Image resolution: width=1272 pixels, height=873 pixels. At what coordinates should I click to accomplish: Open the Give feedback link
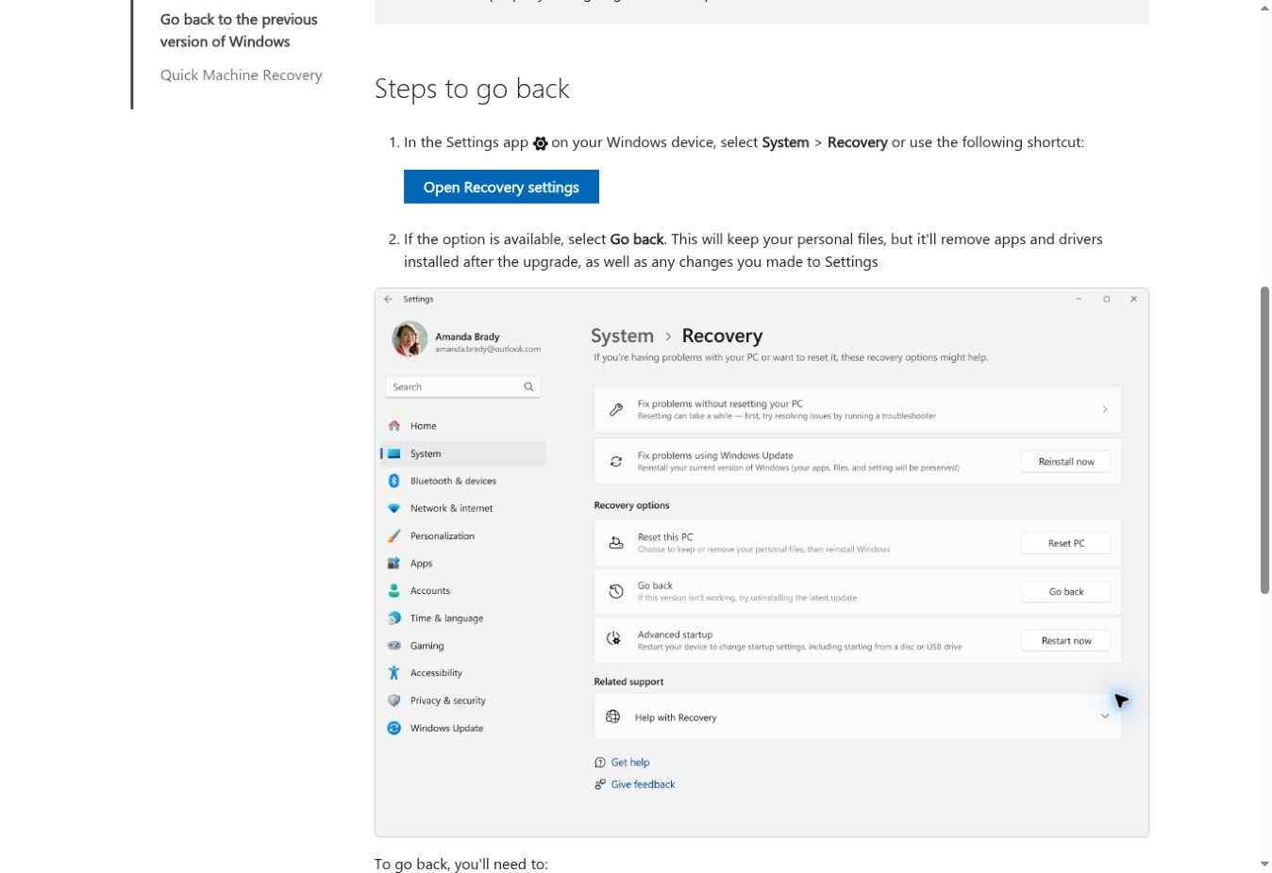[x=643, y=784]
